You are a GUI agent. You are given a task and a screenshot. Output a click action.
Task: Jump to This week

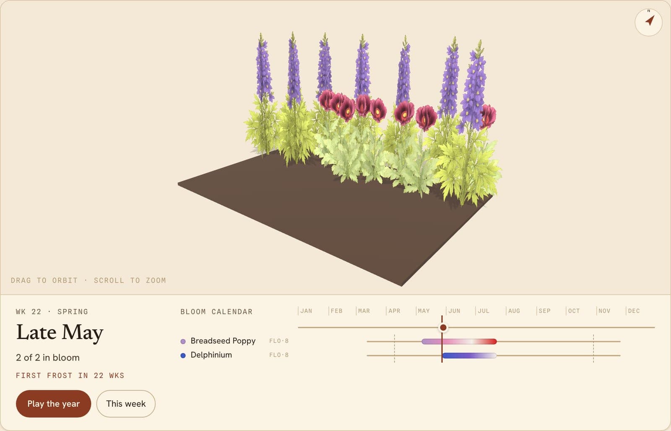tap(126, 404)
